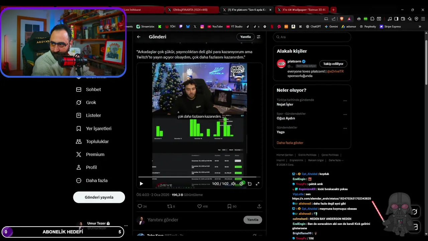
Task: Click the video thumbnail in the post
Action: point(200,126)
